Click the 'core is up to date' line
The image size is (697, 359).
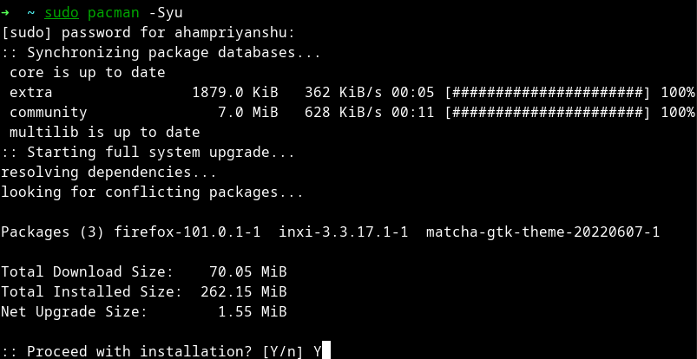pyautogui.click(x=87, y=73)
